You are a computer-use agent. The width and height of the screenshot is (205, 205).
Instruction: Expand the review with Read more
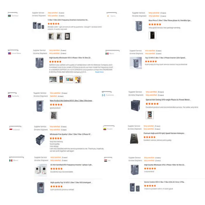[x=99, y=72]
